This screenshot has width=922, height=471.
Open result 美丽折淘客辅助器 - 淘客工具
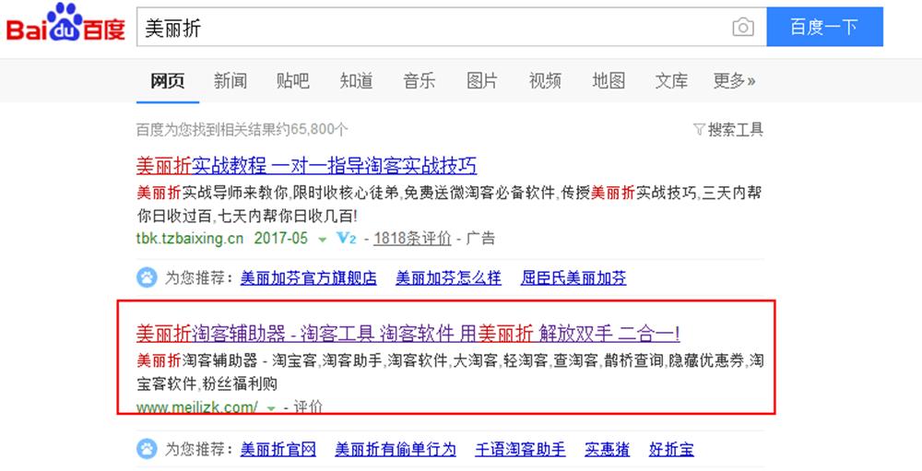click(x=408, y=334)
